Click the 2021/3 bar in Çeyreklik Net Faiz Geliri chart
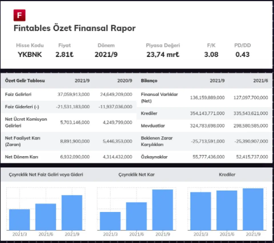 [x=19, y=219]
